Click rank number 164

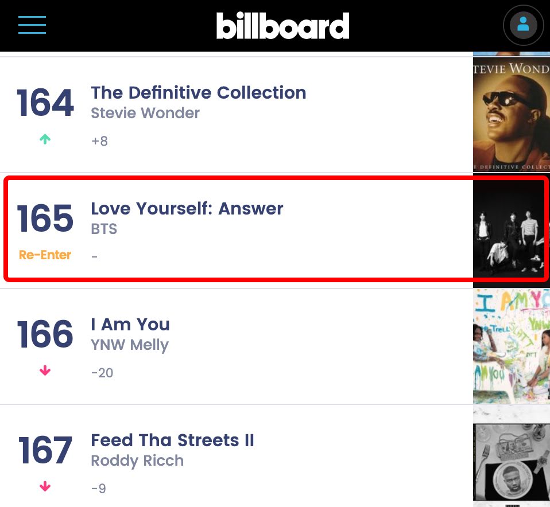point(45,102)
